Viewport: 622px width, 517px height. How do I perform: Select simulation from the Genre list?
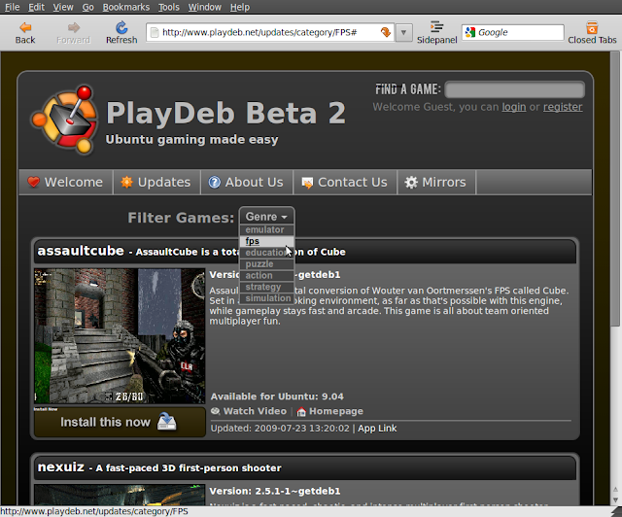[x=266, y=298]
